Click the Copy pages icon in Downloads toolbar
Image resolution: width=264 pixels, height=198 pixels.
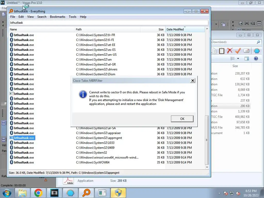[x=214, y=51]
